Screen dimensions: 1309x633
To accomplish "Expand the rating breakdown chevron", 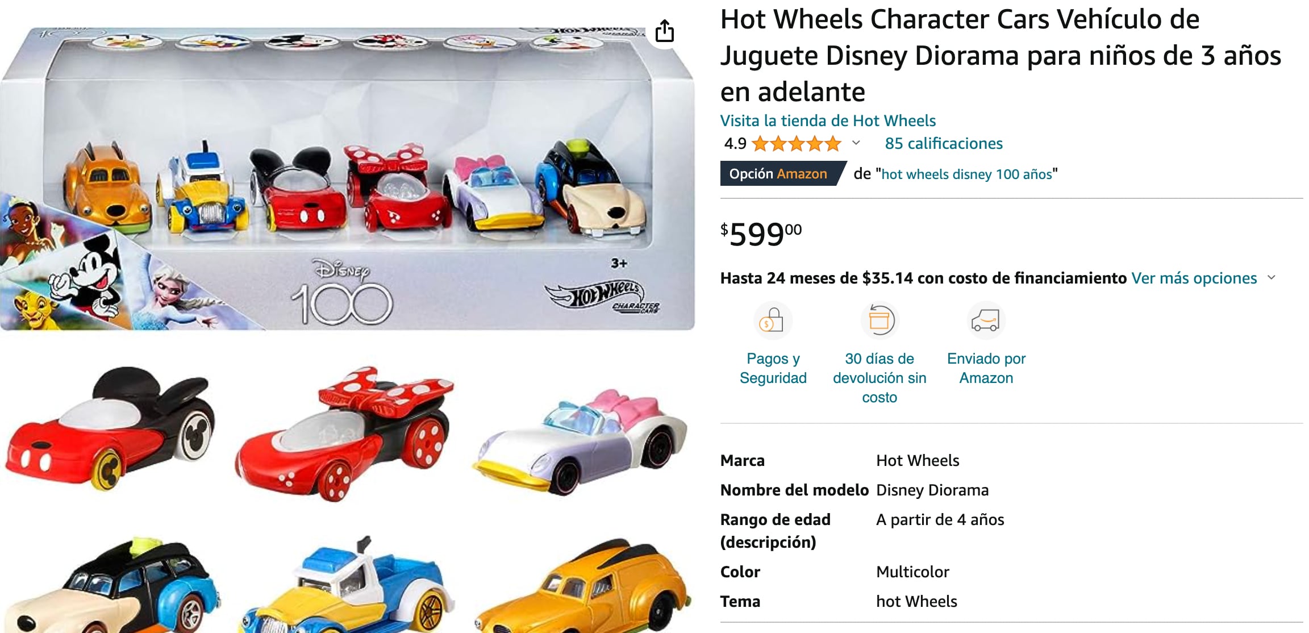I will pos(856,143).
